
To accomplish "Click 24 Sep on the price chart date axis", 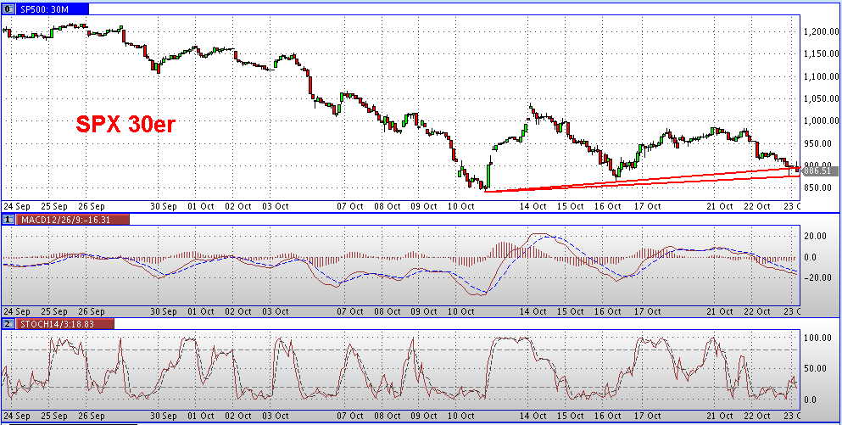I will pos(17,206).
